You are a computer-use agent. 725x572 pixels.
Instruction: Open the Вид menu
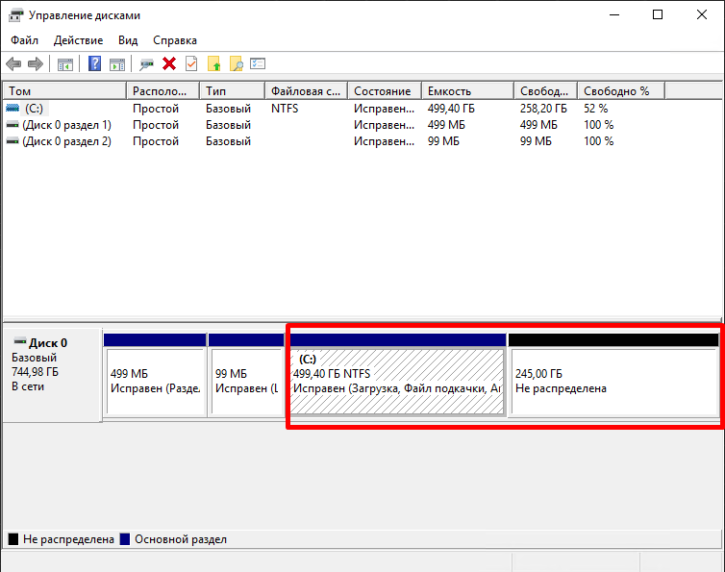point(128,40)
